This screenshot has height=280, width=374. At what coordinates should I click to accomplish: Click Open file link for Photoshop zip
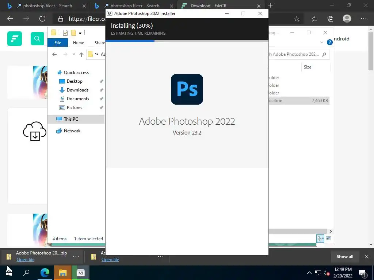[x=26, y=260]
